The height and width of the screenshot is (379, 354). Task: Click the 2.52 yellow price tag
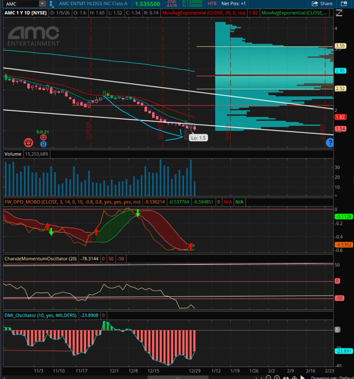(340, 88)
